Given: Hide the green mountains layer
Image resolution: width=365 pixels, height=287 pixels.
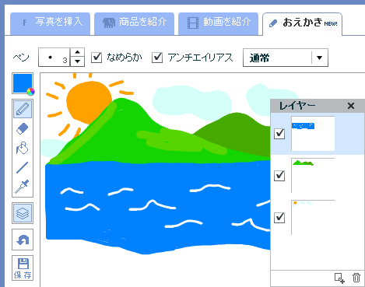Looking at the screenshot, I should pos(279,176).
